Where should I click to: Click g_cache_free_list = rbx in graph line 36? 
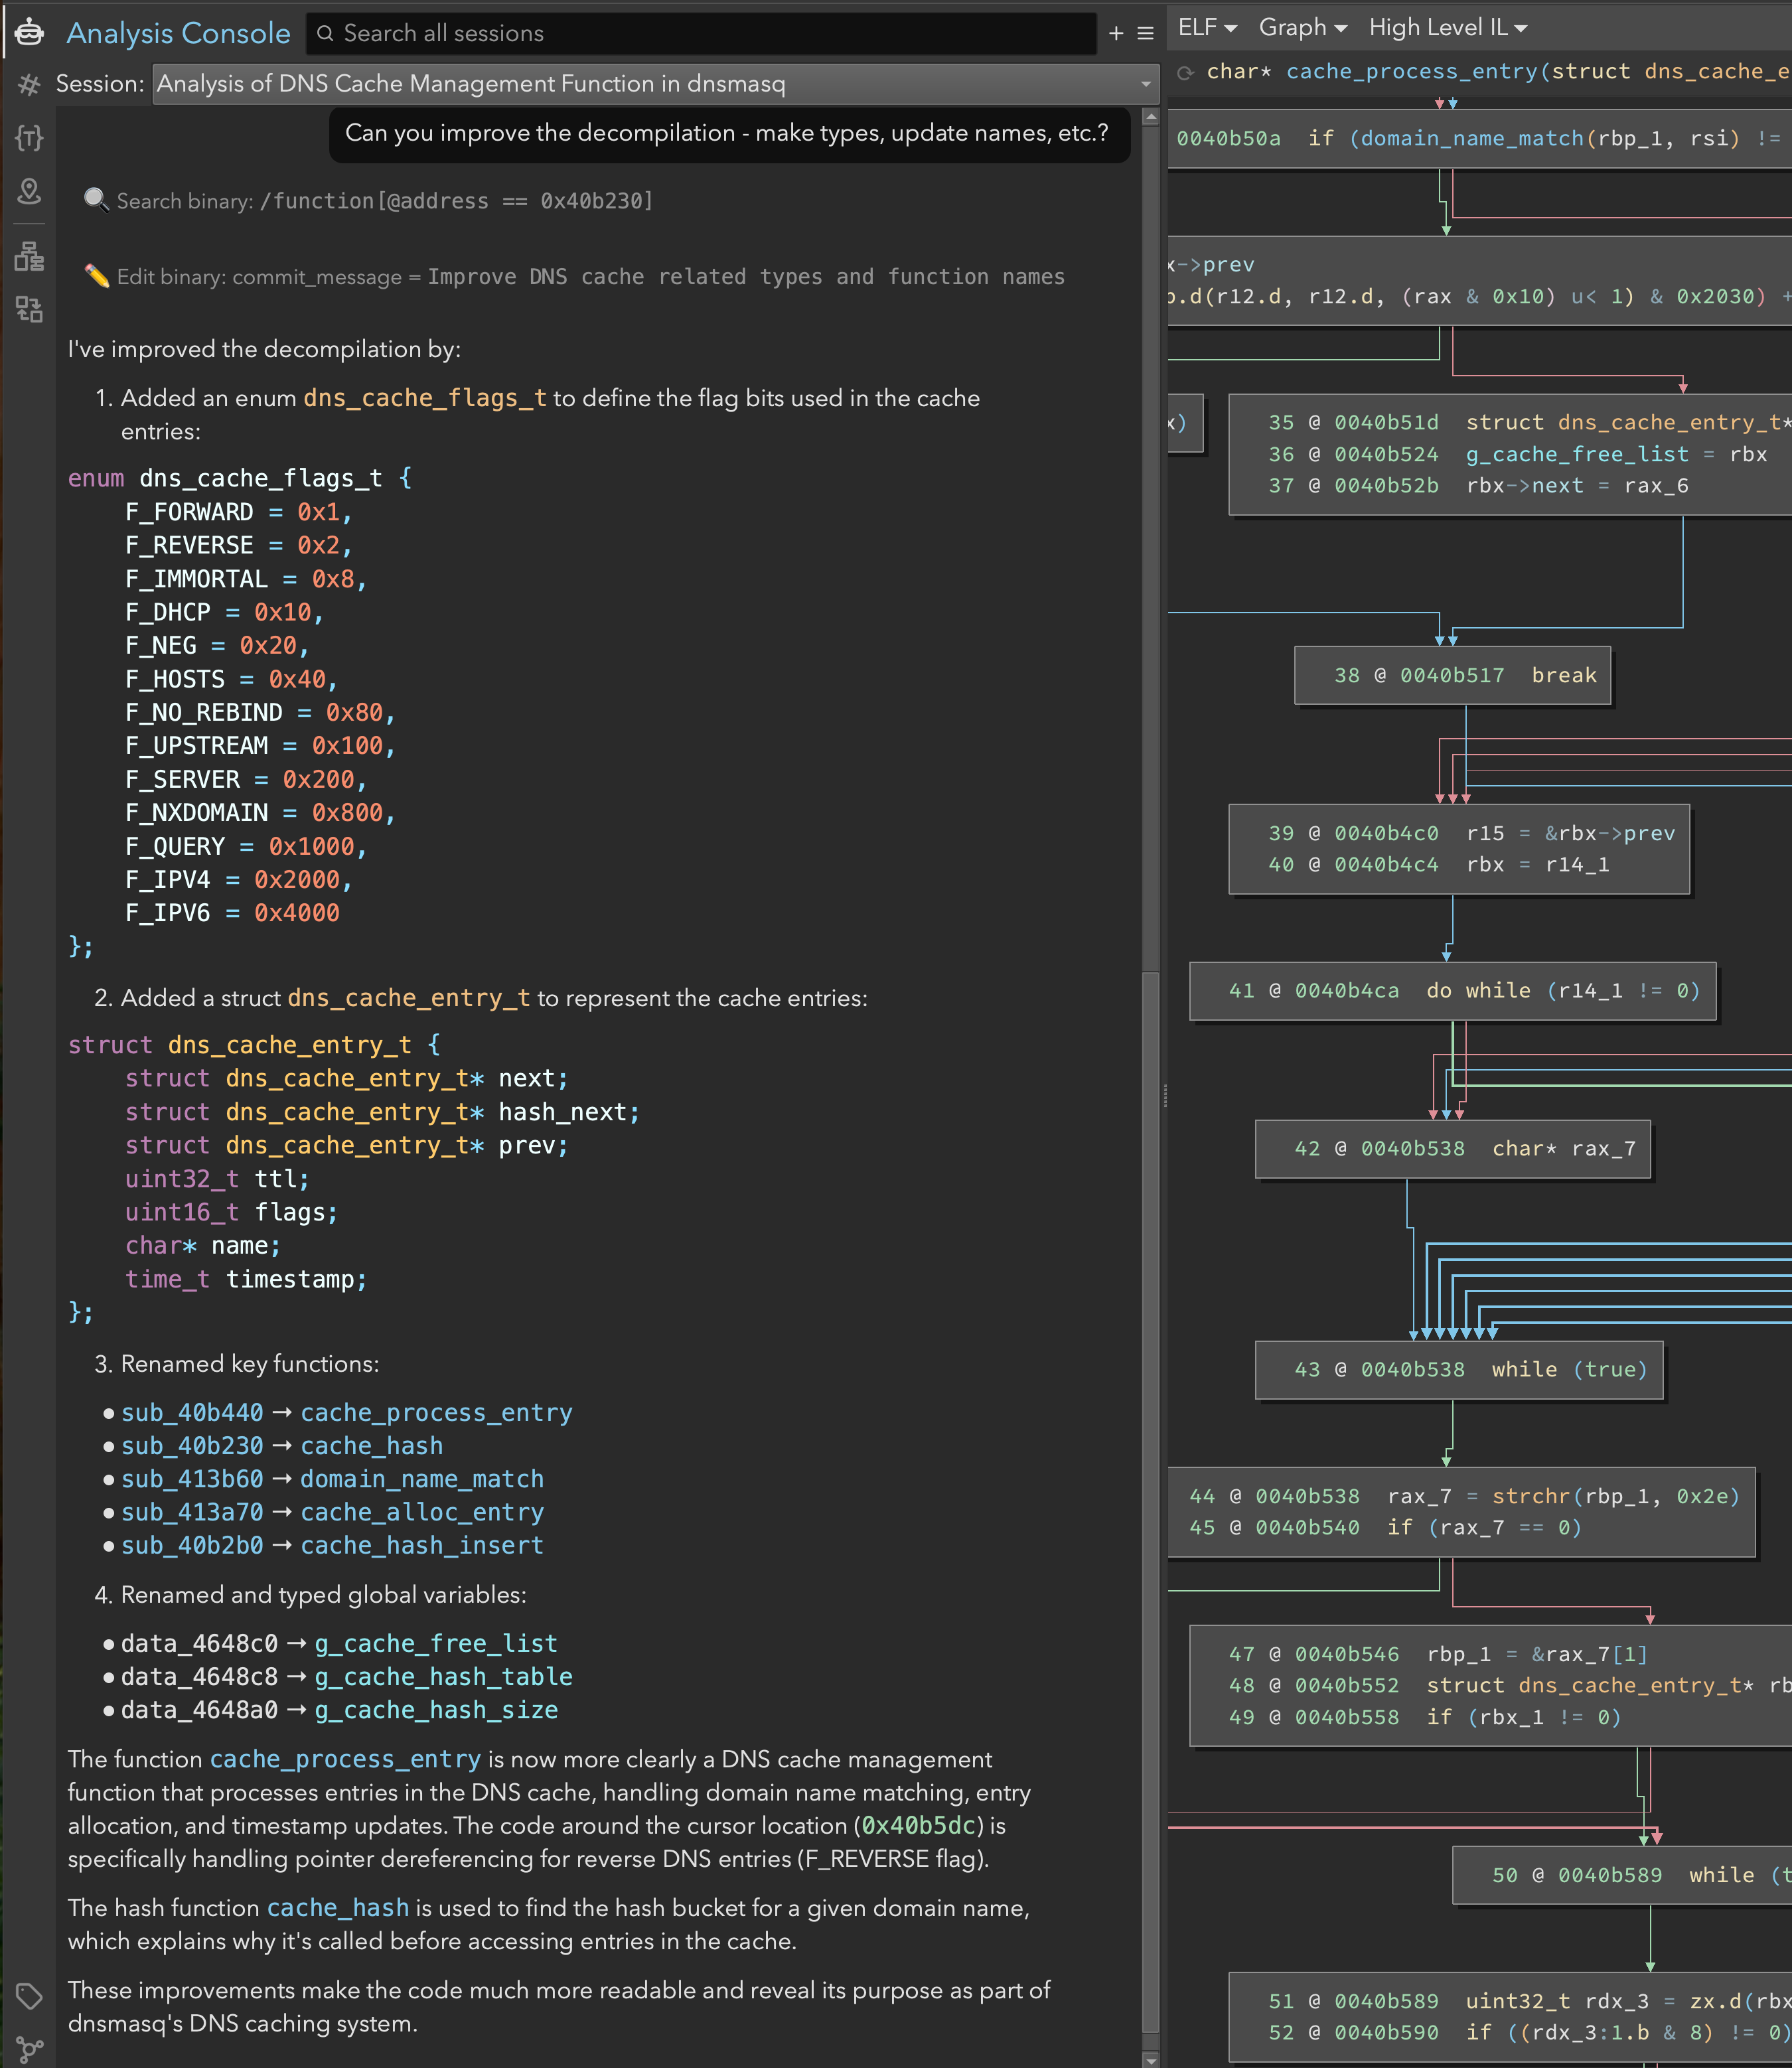[1617, 454]
